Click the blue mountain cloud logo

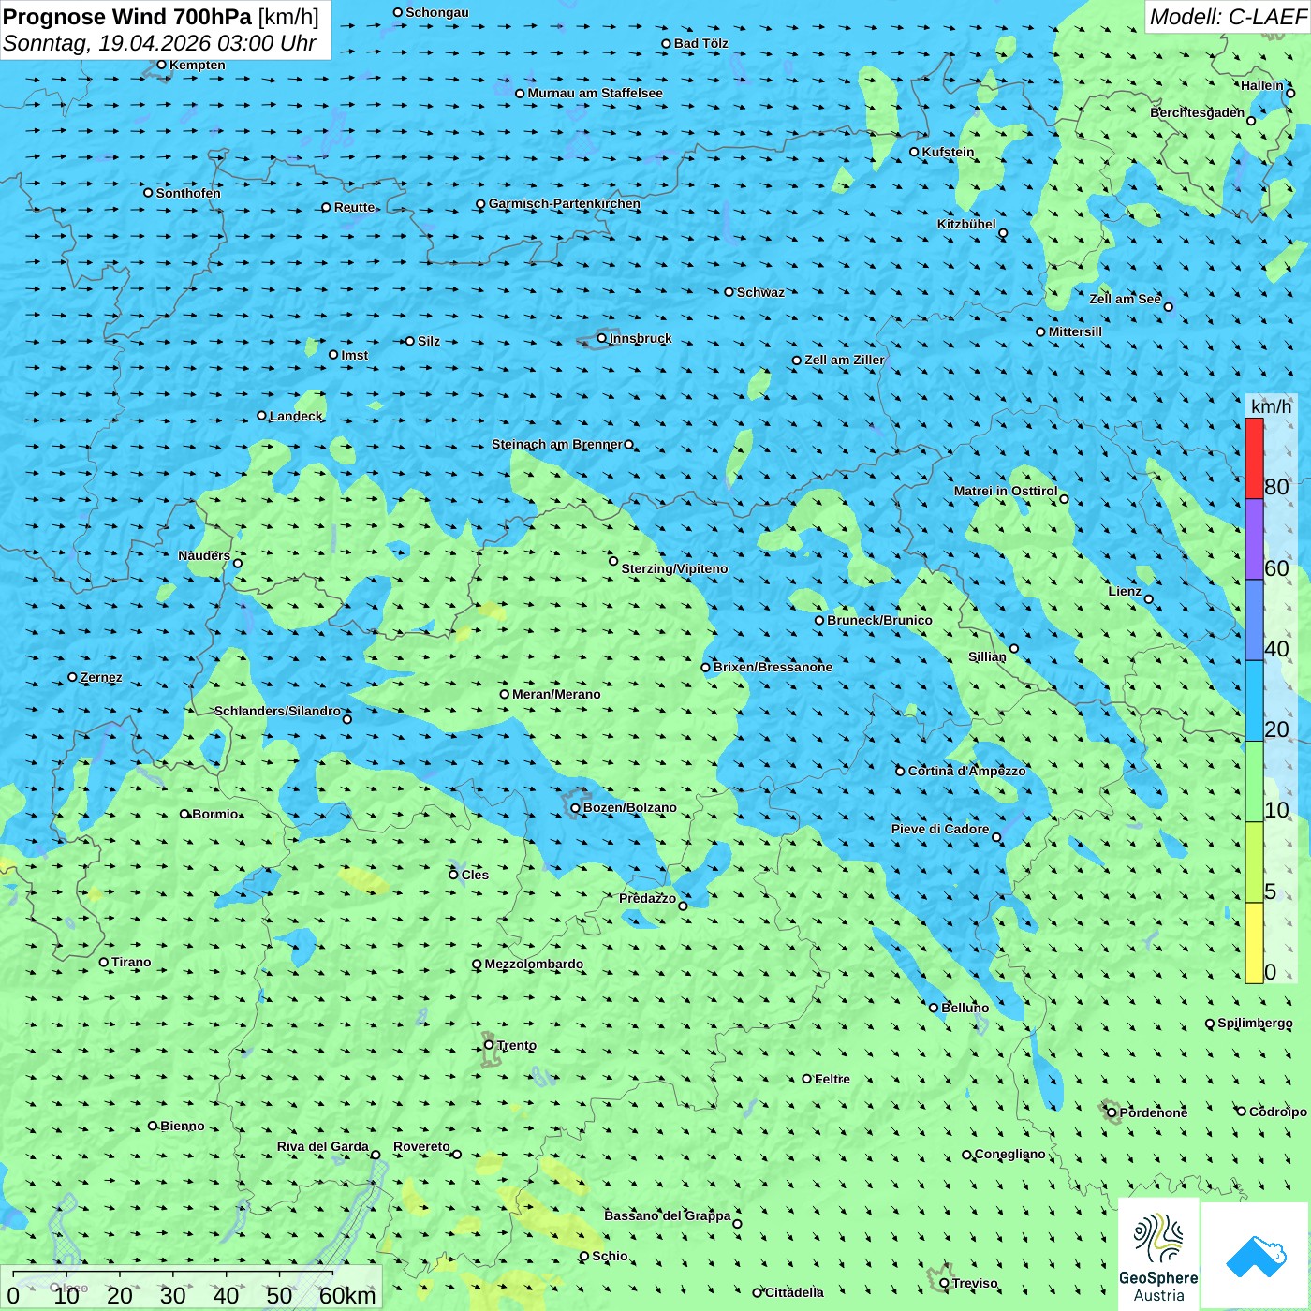point(1256,1256)
